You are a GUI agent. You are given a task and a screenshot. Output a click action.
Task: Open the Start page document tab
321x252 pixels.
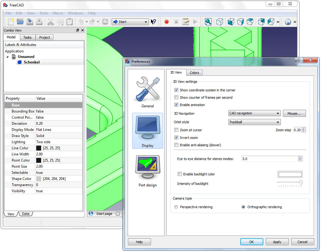[104, 214]
